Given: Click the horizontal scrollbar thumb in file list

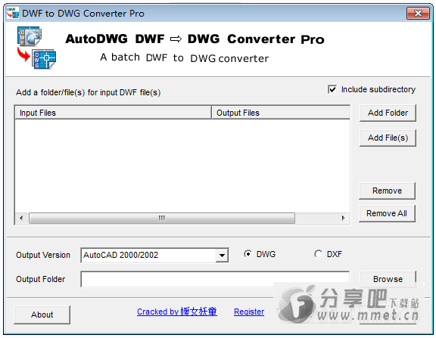Looking at the screenshot, I should pyautogui.click(x=162, y=218).
